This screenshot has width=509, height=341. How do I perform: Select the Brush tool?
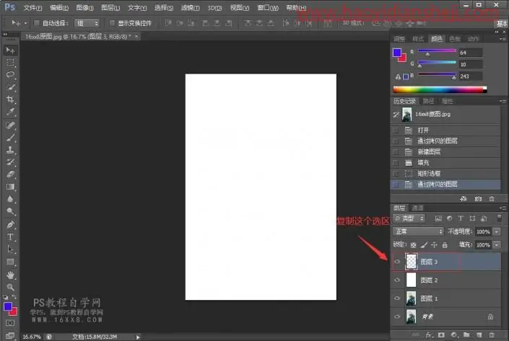[x=10, y=138]
